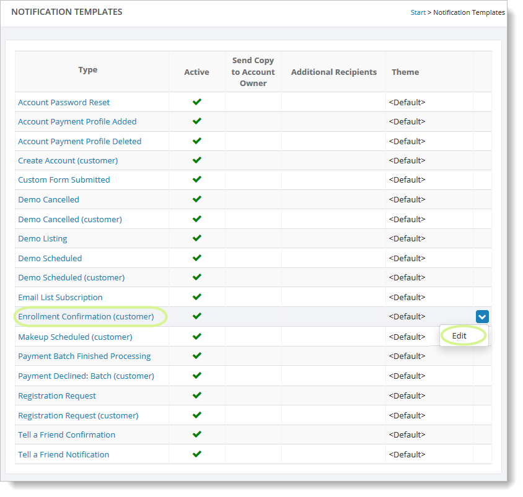This screenshot has height=497, width=523.
Task: Click Active checkmark for Custom Form Submitted
Action: [x=197, y=179]
